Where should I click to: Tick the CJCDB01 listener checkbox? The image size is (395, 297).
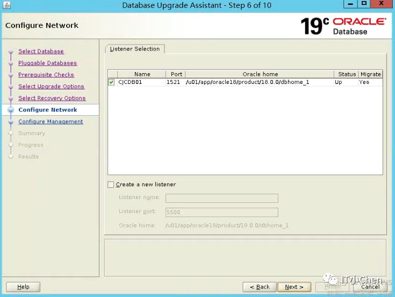(x=111, y=82)
